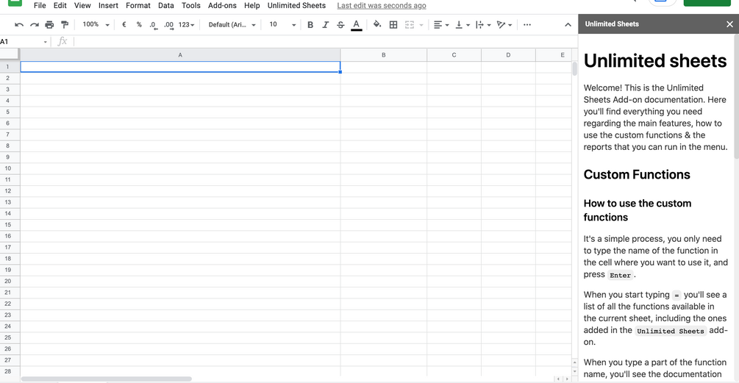739x383 pixels.
Task: Open text wrapping dropdown
Action: pos(483,24)
